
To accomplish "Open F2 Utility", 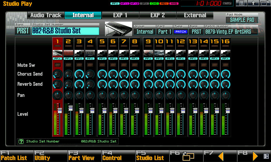I will [50, 156].
